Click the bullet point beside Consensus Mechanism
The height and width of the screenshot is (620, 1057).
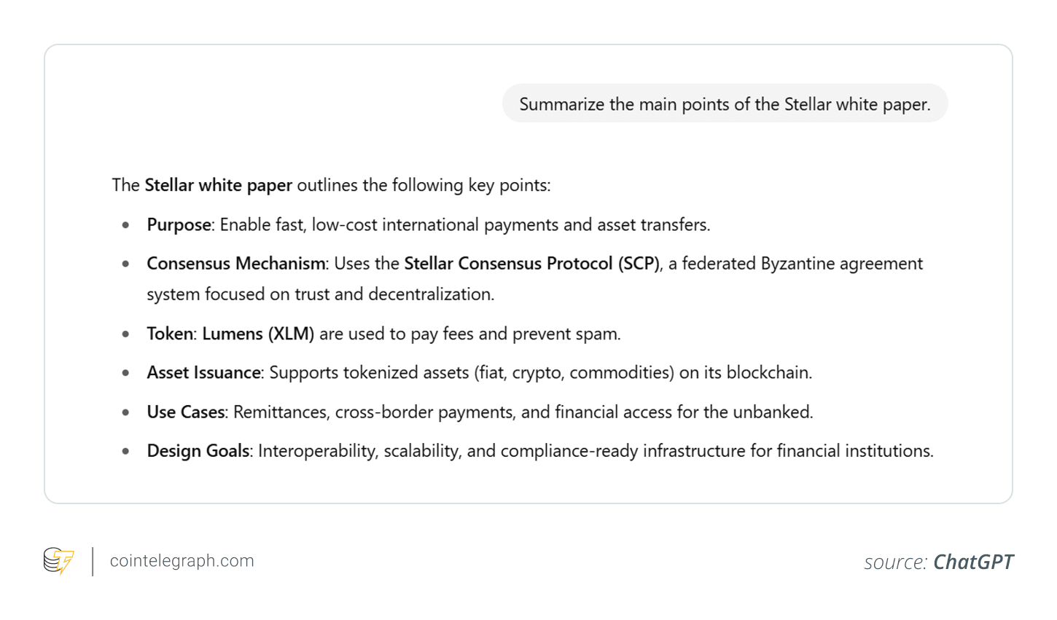tap(126, 264)
